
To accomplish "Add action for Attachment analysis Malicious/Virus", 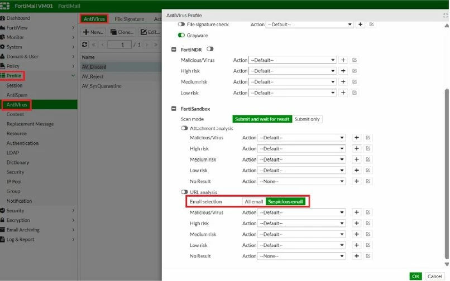I will (x=356, y=138).
